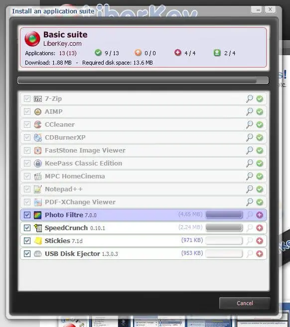The height and width of the screenshot is (327, 290).
Task: Uncheck the SpeedCrunch checkbox
Action: tap(27, 228)
